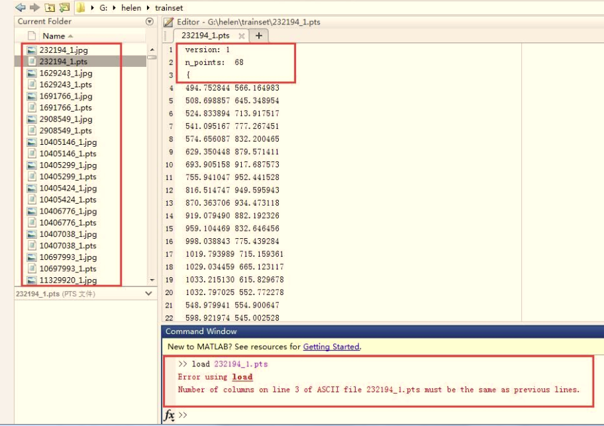Expand the file details panel chevron
Image resolution: width=604 pixels, height=426 pixels.
[148, 293]
